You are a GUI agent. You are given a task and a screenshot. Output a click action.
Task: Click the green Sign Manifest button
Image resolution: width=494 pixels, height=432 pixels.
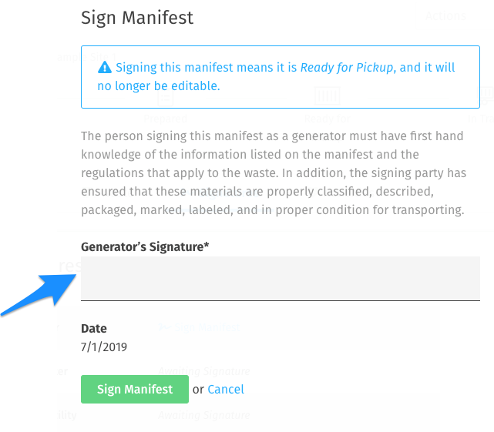135,389
